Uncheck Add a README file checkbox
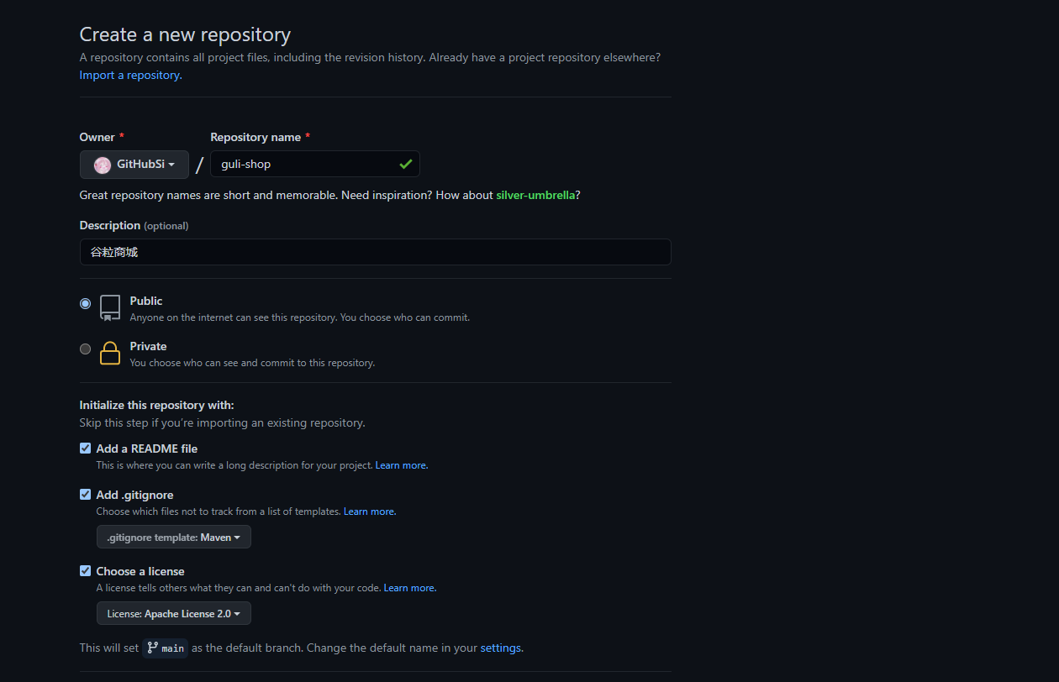The width and height of the screenshot is (1059, 682). click(x=85, y=449)
